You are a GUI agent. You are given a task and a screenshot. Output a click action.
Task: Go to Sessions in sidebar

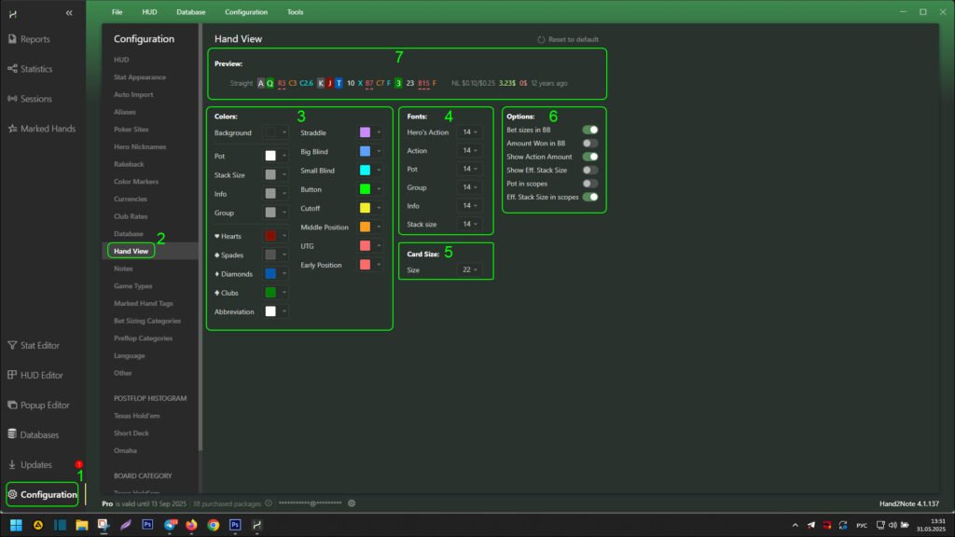pyautogui.click(x=35, y=99)
